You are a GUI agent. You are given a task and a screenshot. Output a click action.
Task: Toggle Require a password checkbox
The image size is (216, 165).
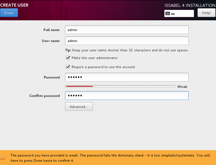click(68, 67)
